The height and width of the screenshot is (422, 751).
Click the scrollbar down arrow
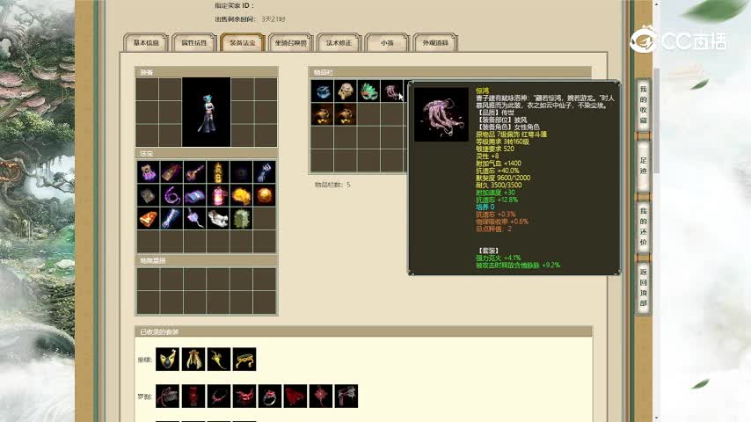point(657,418)
